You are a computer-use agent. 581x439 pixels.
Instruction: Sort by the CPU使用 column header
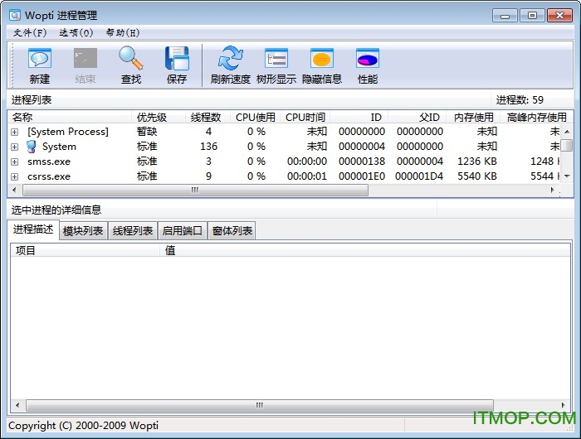tap(255, 118)
